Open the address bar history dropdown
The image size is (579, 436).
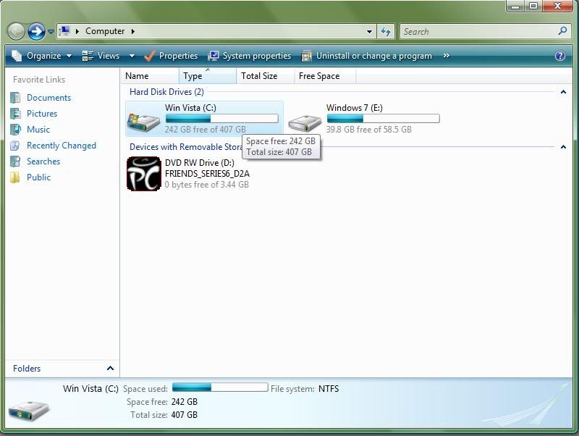click(x=369, y=32)
